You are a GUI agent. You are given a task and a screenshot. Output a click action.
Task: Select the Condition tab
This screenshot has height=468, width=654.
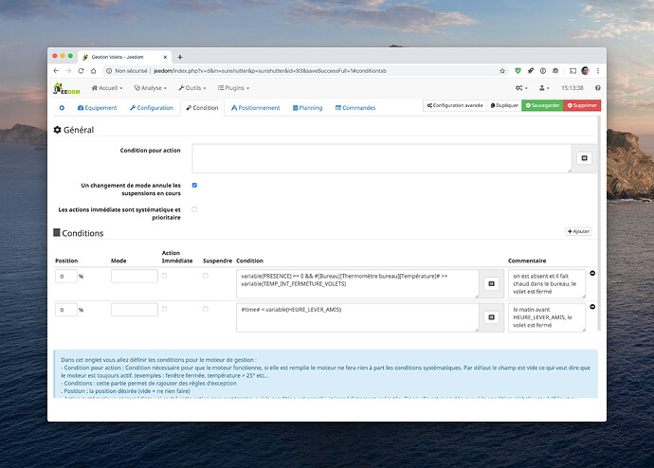pyautogui.click(x=202, y=108)
